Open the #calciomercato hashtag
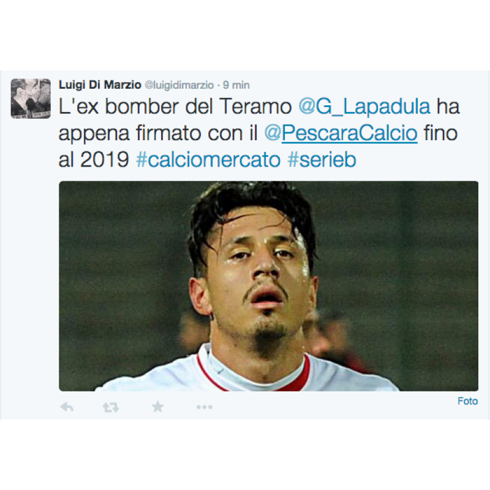The height and width of the screenshot is (490, 490). (x=208, y=160)
